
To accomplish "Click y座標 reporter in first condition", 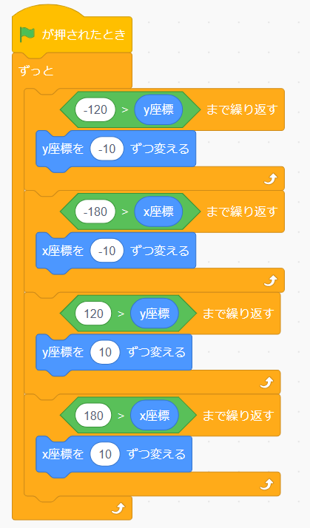I will 159,109.
